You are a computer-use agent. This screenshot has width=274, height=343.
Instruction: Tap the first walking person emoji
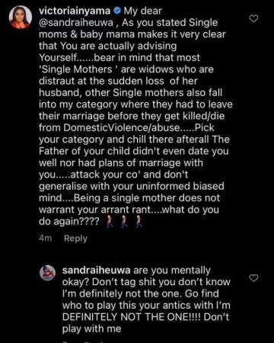pos(110,221)
